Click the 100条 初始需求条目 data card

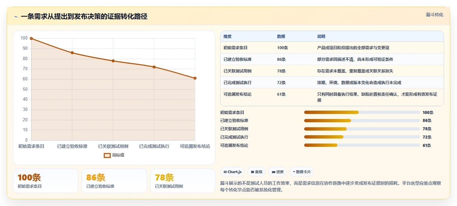(x=46, y=181)
